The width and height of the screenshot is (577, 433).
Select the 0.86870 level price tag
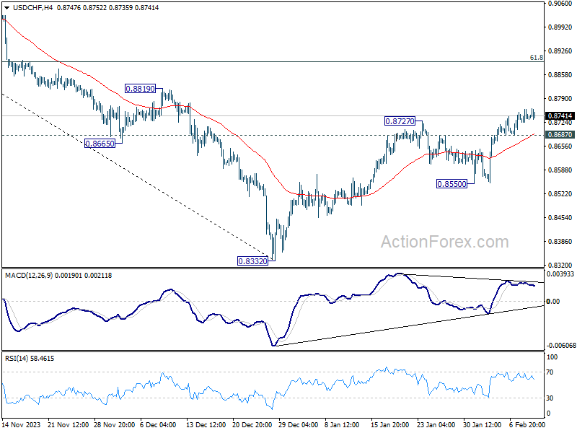coord(560,135)
